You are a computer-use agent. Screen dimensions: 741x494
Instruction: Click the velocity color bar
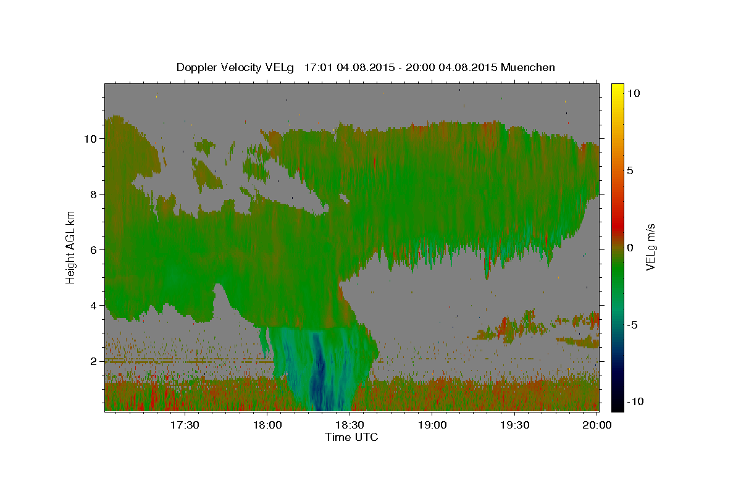[617, 247]
